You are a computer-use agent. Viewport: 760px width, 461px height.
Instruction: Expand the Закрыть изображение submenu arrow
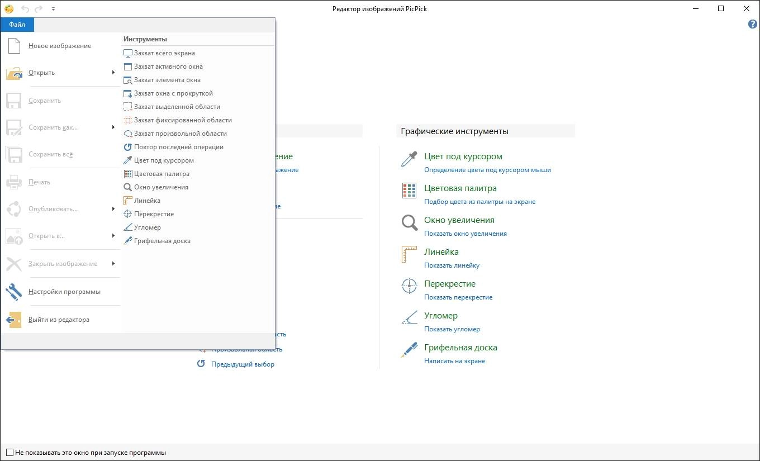pyautogui.click(x=113, y=264)
